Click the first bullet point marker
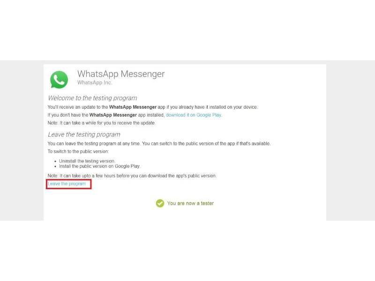 55,161
